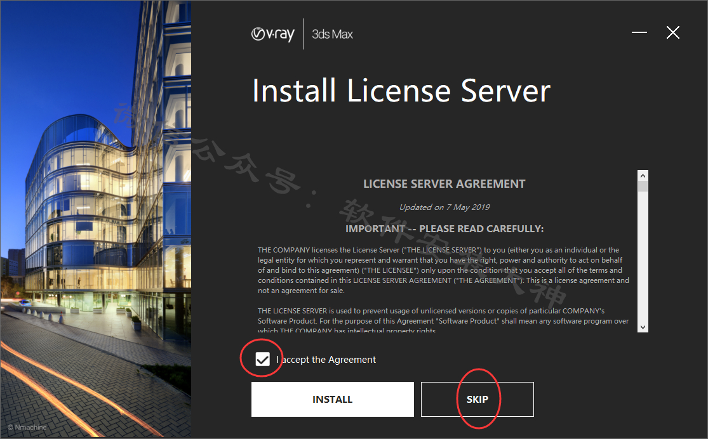This screenshot has height=439, width=708.
Task: Skip the license server installation
Action: [x=478, y=399]
